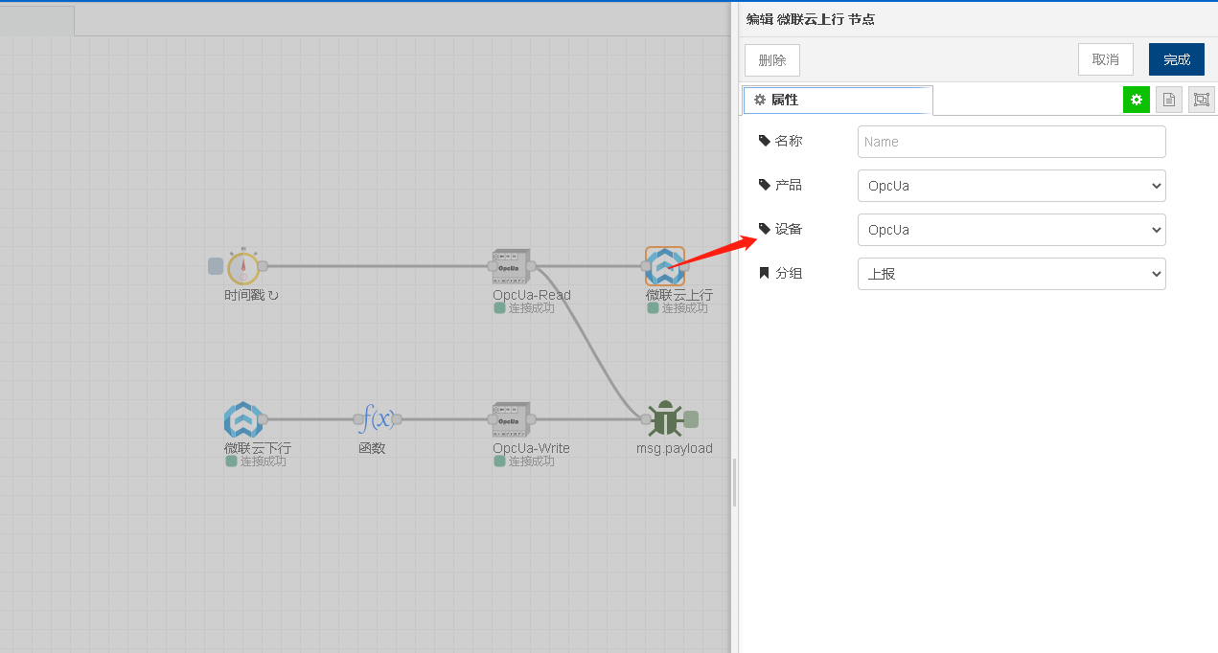Image resolution: width=1218 pixels, height=653 pixels.
Task: Open the 产品 dropdown showing OpcUa
Action: [1012, 186]
